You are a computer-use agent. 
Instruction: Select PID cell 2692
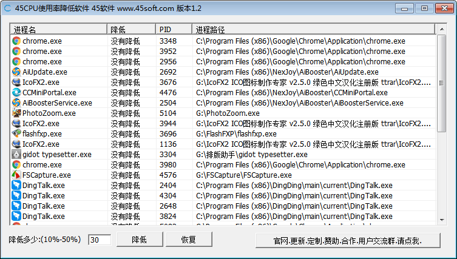(x=168, y=72)
